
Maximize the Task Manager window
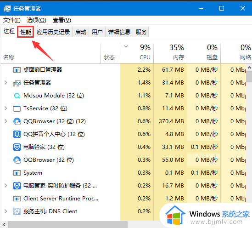pyautogui.click(x=222, y=8)
